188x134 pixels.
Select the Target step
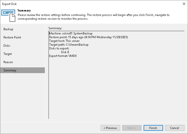click(x=8, y=54)
